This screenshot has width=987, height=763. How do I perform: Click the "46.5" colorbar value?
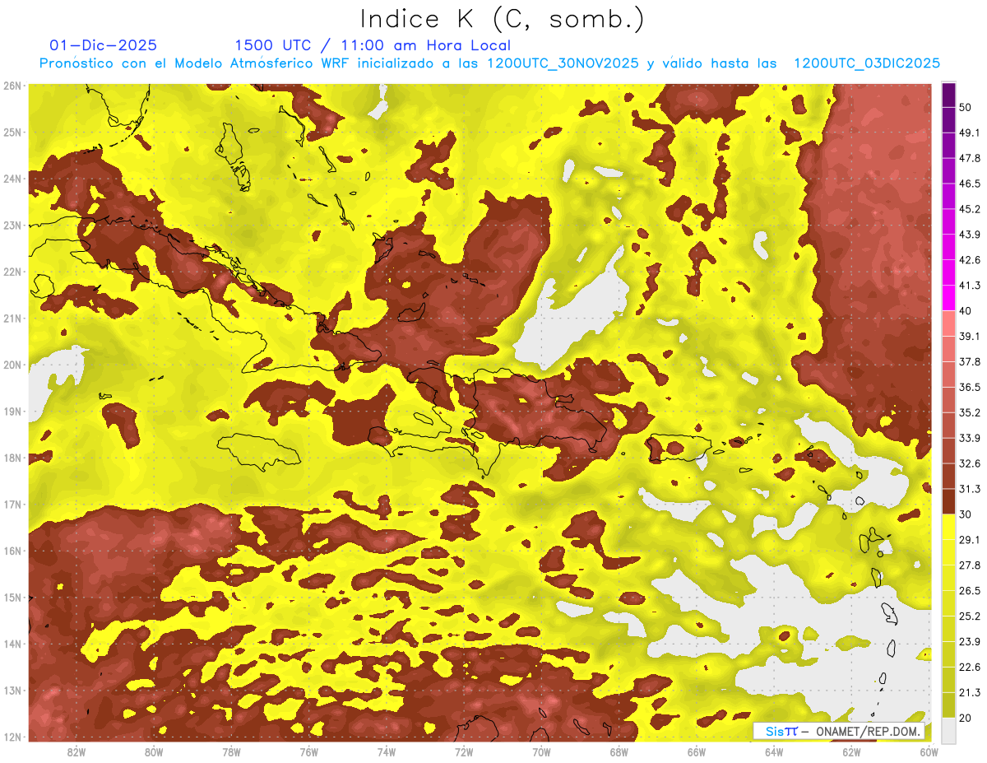tap(970, 184)
